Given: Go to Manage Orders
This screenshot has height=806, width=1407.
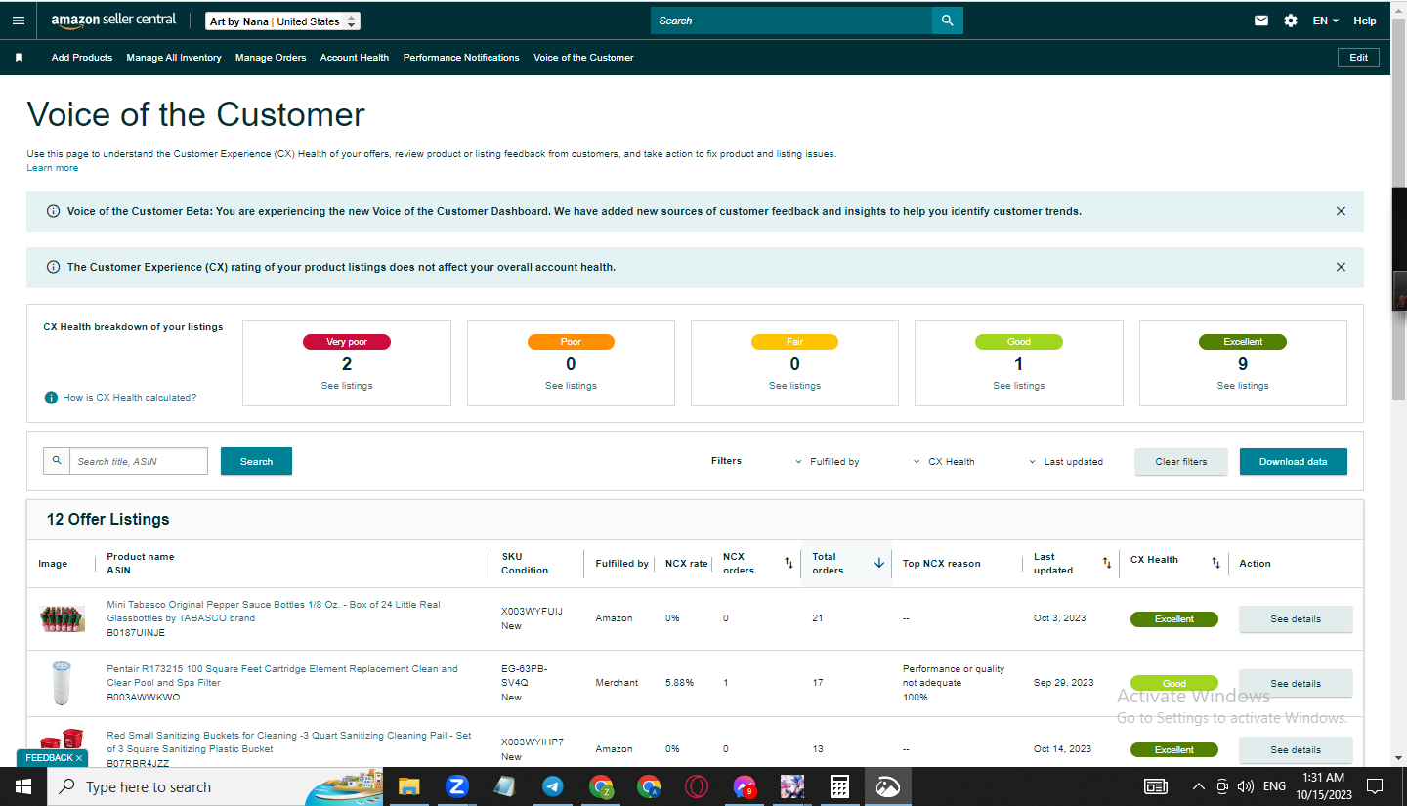Looking at the screenshot, I should tap(271, 58).
